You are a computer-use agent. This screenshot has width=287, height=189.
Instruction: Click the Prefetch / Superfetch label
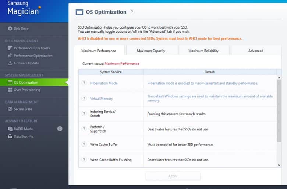(98, 129)
